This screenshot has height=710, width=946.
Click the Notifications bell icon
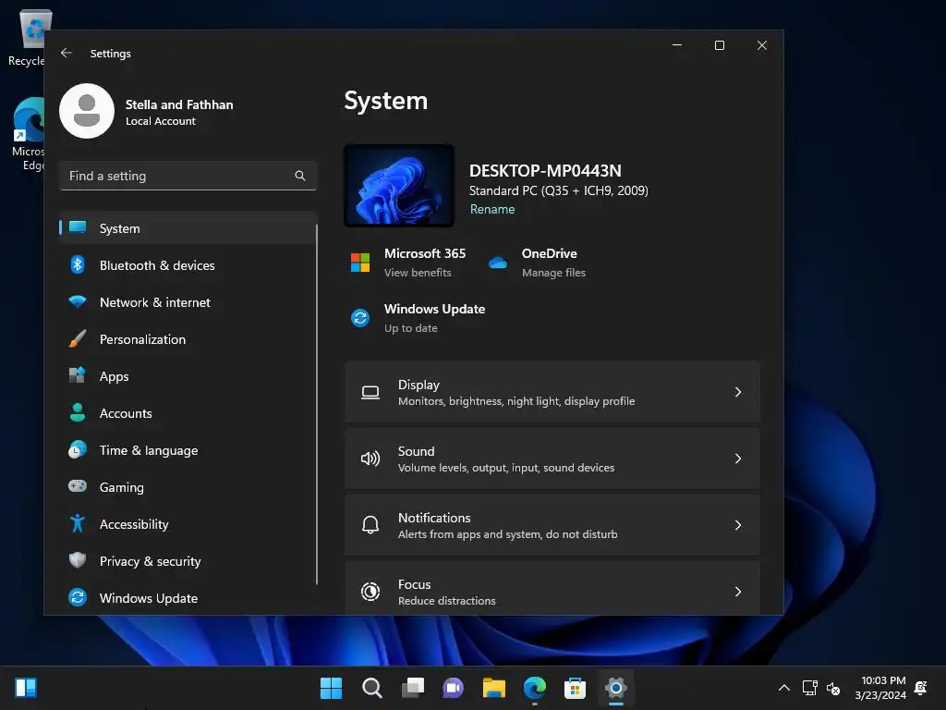370,525
